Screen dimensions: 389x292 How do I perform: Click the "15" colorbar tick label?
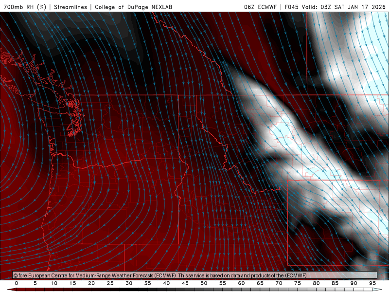pyautogui.click(x=72, y=283)
